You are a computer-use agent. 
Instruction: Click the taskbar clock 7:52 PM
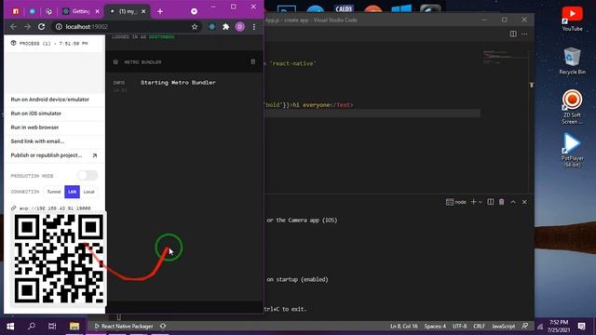click(x=559, y=326)
